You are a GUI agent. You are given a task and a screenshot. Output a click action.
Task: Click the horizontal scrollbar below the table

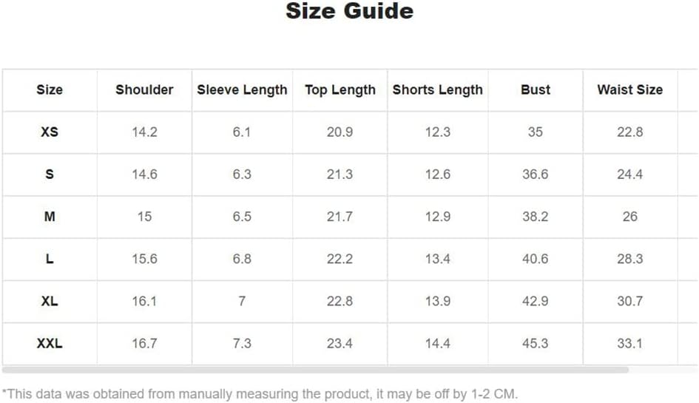pos(315,370)
